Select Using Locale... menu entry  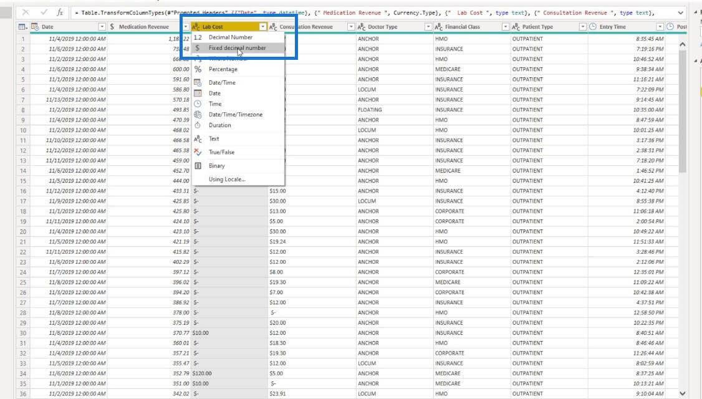tap(238, 179)
